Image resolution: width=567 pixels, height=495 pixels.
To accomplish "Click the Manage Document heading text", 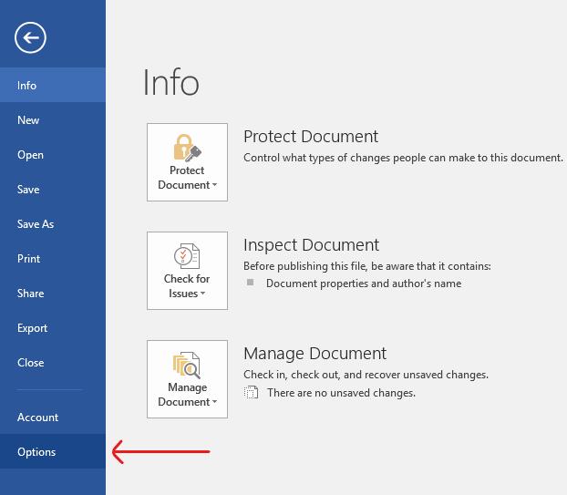I will (315, 354).
